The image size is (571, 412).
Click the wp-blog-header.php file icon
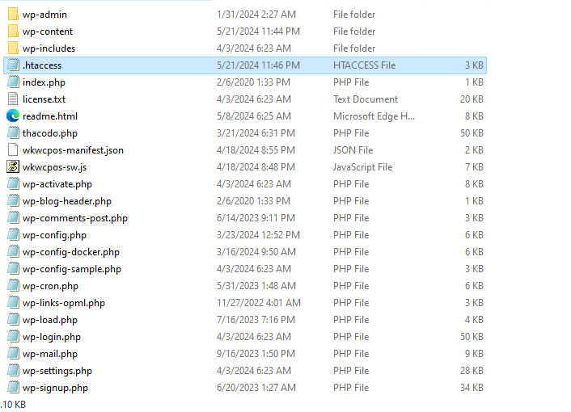tap(13, 200)
